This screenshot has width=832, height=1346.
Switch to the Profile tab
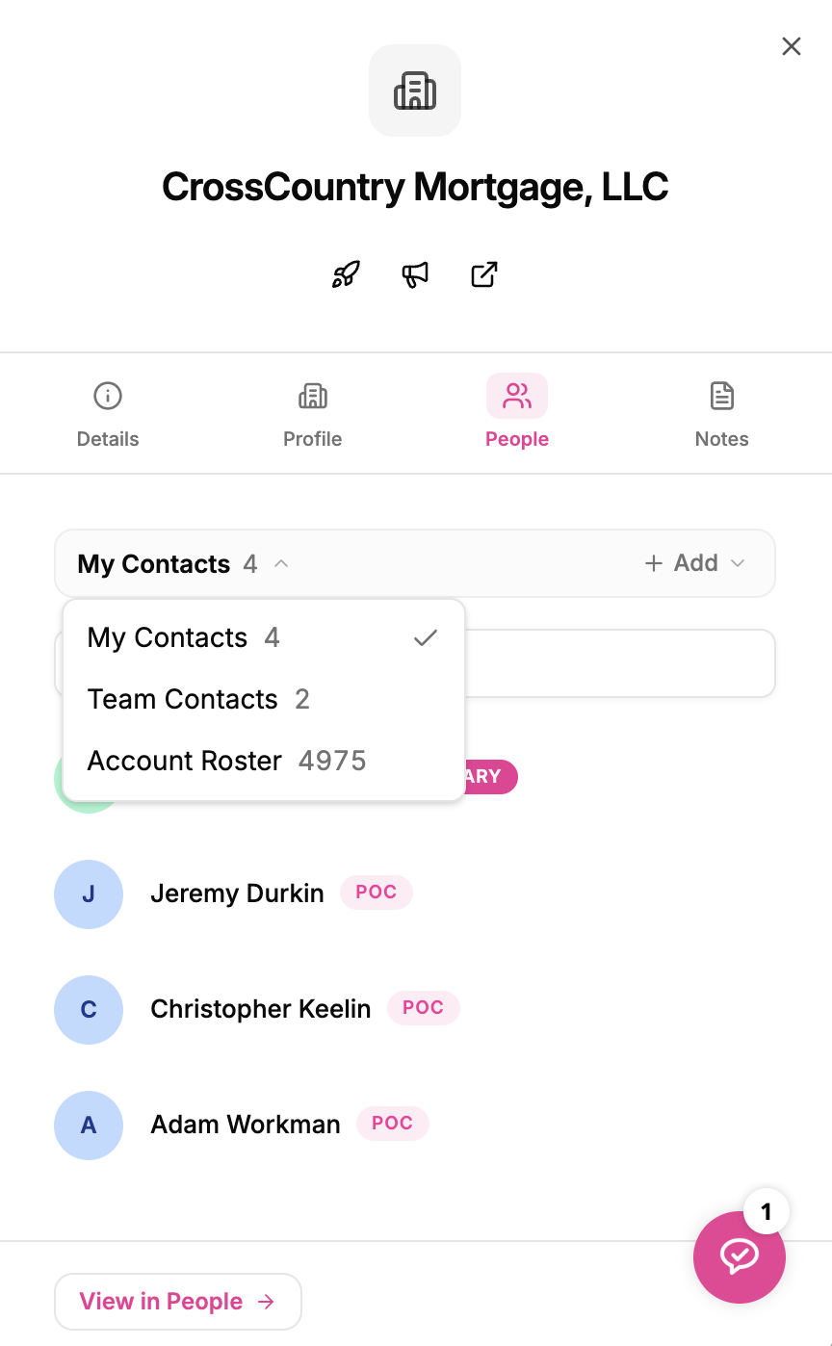[313, 414]
